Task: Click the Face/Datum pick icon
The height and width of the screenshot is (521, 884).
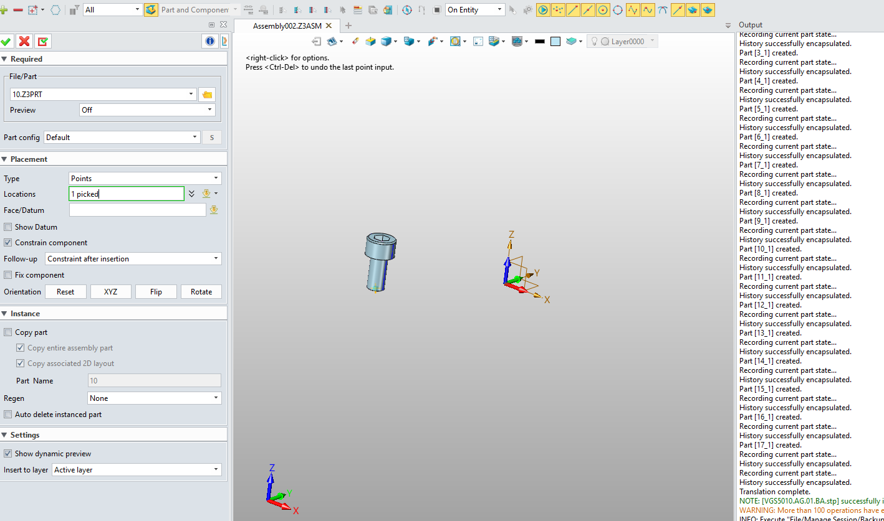Action: tap(214, 210)
